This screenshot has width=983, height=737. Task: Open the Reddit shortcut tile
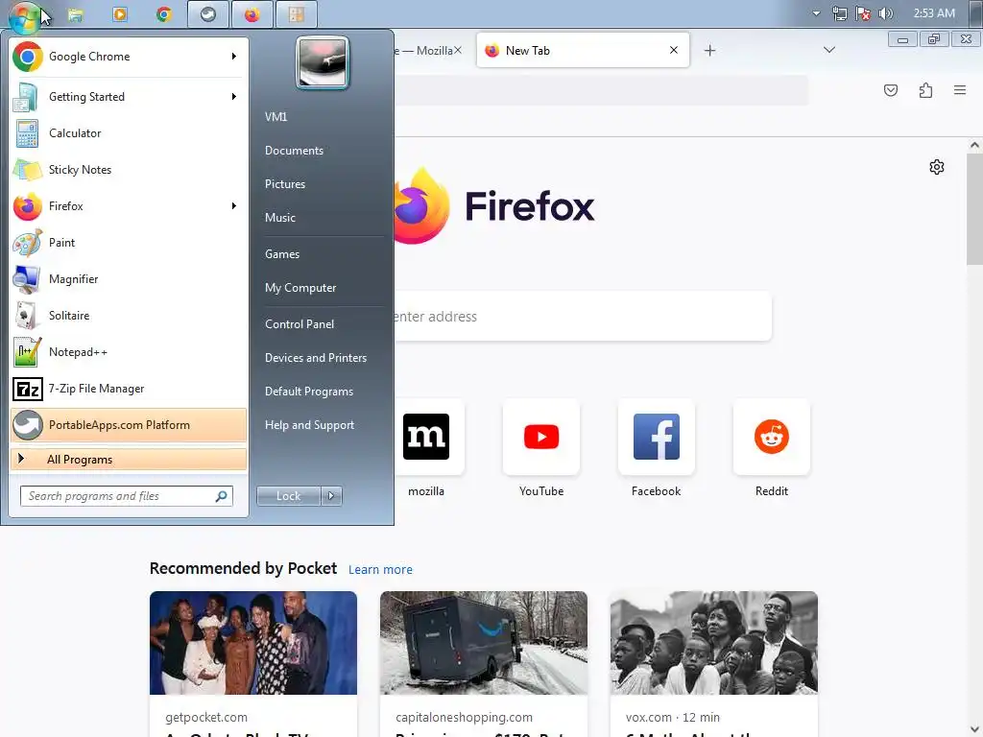[772, 437]
